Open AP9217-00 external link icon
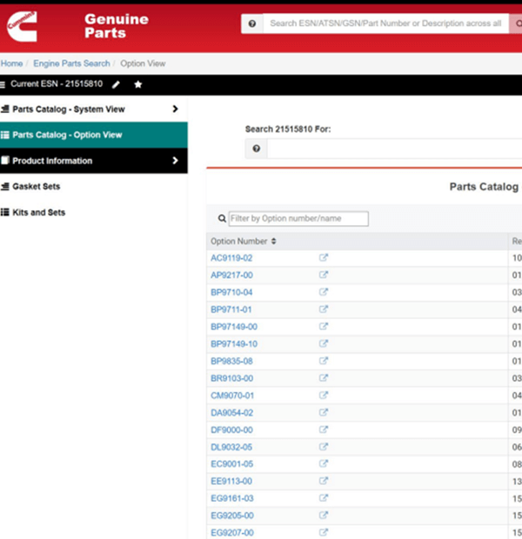The height and width of the screenshot is (539, 522). coord(324,275)
